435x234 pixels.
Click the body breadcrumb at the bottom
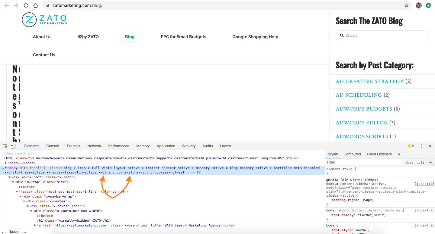(x=14, y=232)
